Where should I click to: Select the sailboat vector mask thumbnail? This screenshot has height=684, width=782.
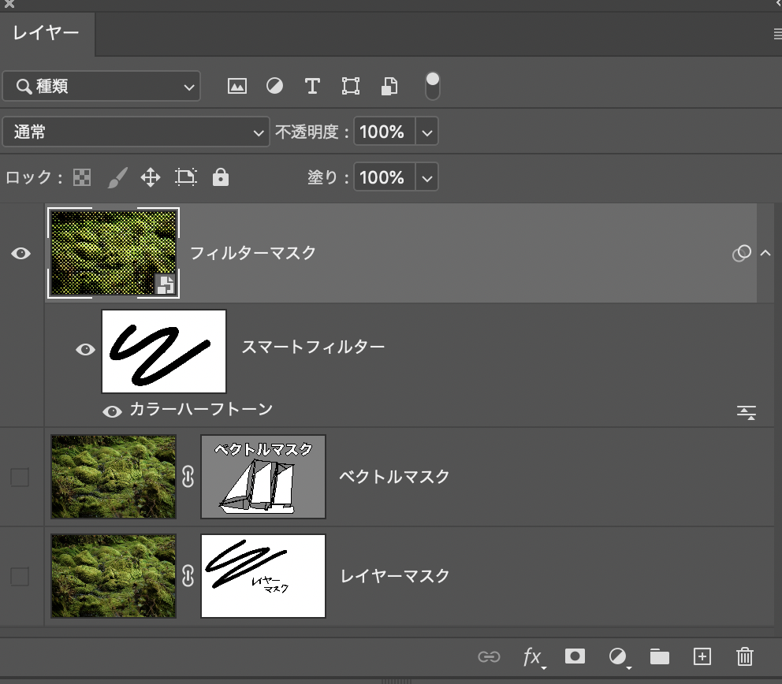pos(263,477)
